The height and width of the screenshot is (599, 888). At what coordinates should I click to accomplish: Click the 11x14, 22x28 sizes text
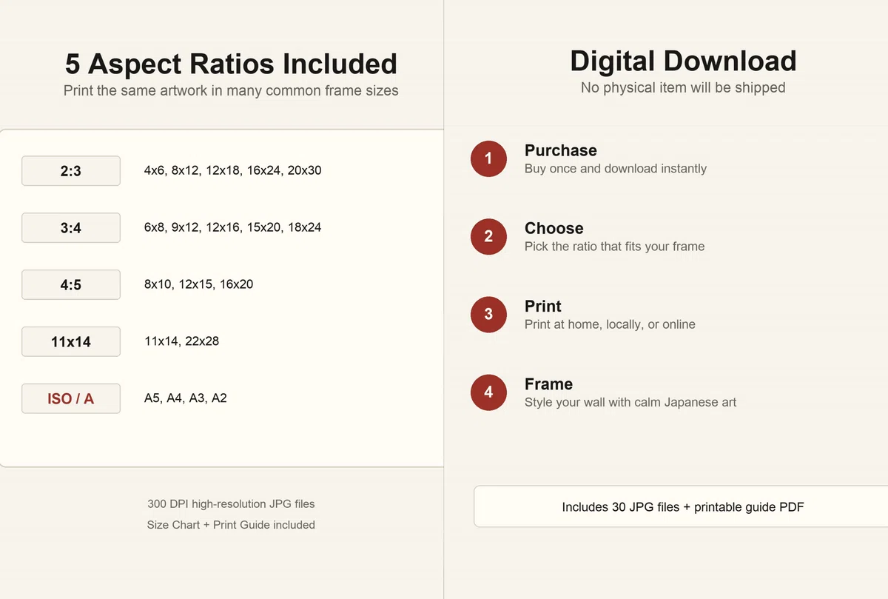[x=181, y=341]
